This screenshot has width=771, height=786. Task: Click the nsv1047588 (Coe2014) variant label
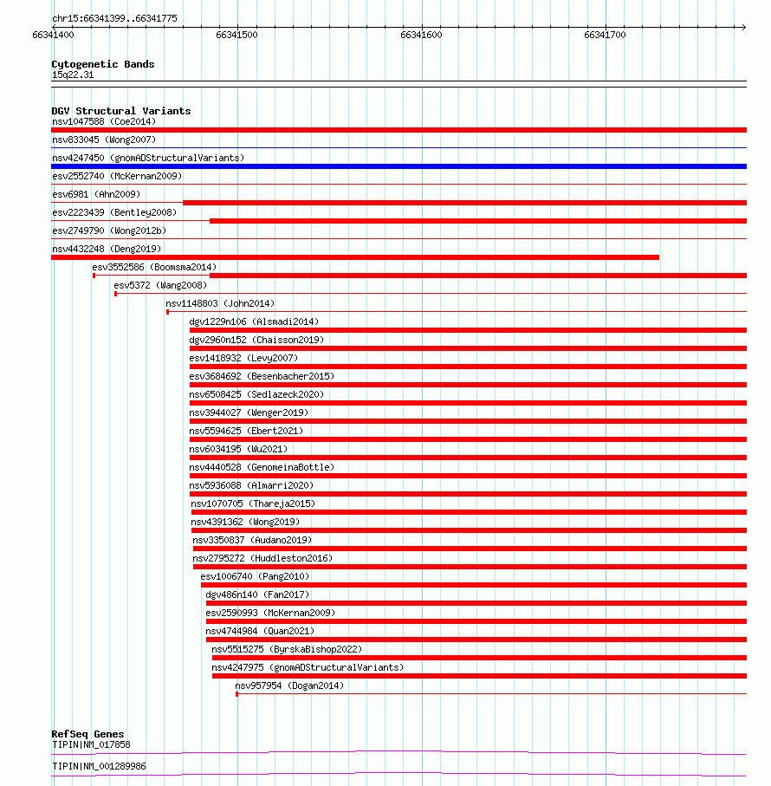(x=104, y=122)
